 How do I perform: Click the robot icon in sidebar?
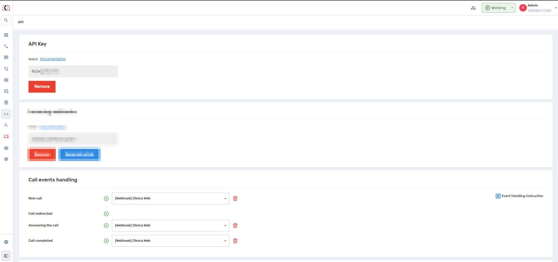click(x=6, y=80)
